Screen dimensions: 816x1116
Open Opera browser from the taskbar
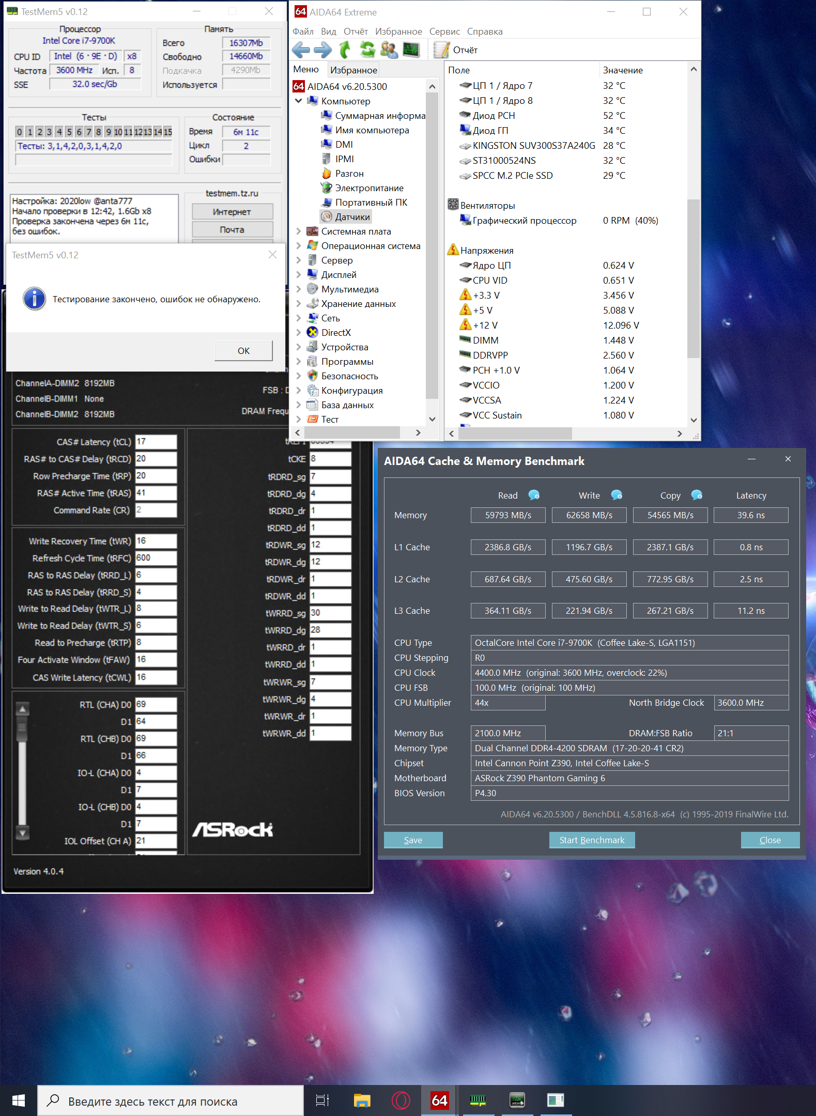tap(401, 1101)
